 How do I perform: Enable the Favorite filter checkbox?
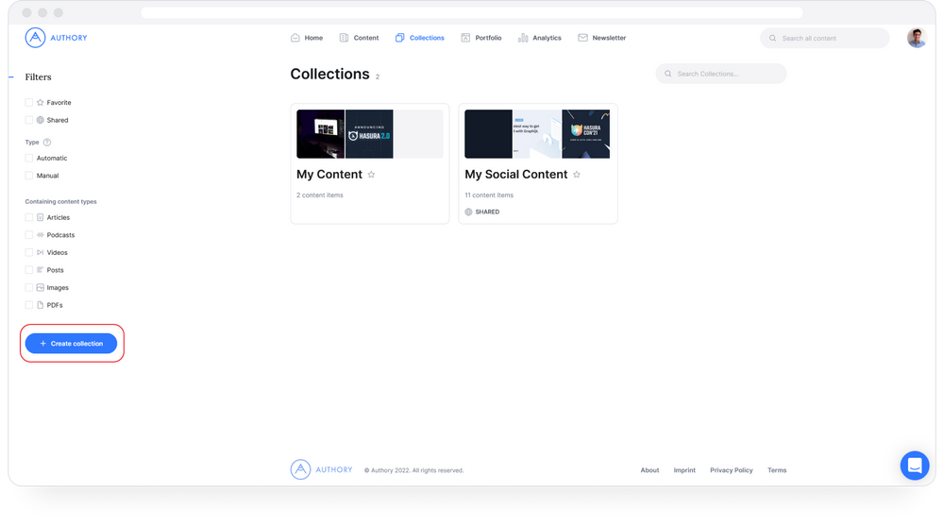click(x=29, y=102)
